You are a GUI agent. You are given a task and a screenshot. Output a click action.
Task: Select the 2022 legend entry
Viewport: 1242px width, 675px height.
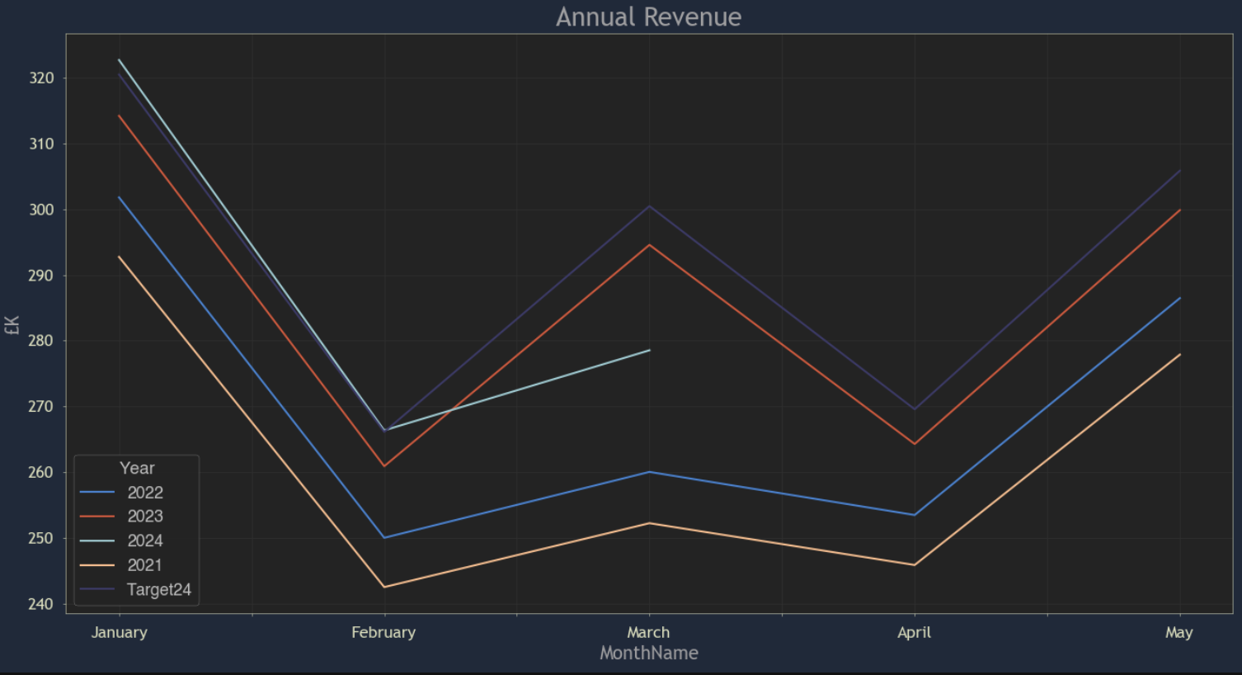[x=122, y=493]
